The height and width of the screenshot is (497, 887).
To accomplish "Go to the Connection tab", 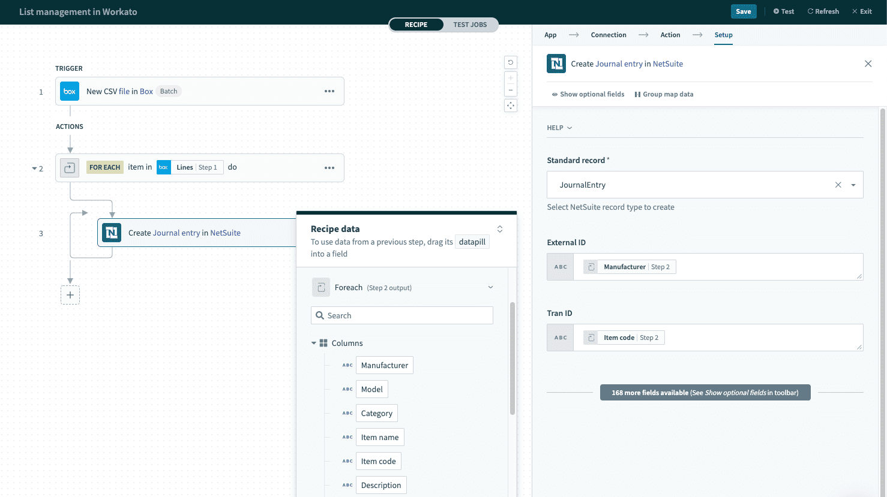I will pos(608,35).
